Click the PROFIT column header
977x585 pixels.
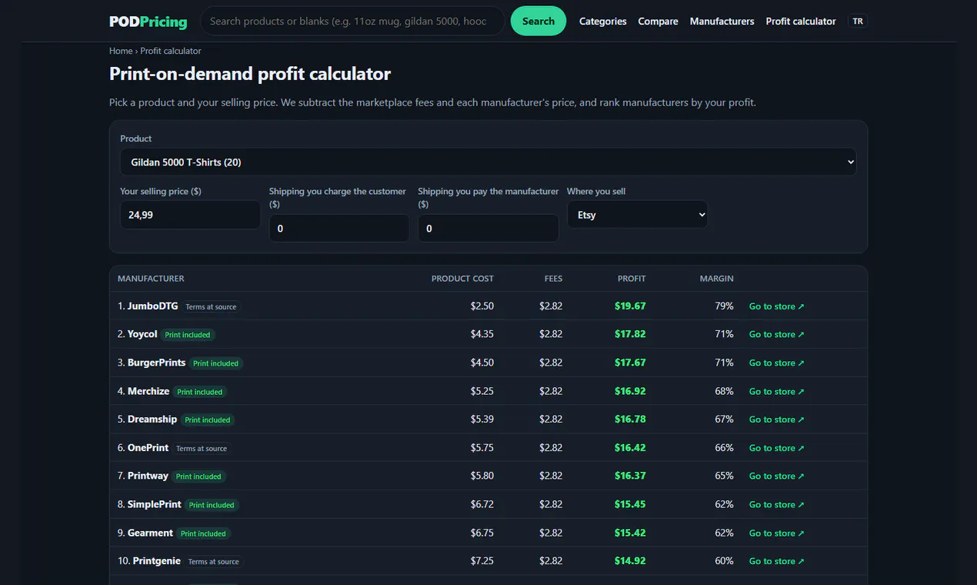point(632,279)
